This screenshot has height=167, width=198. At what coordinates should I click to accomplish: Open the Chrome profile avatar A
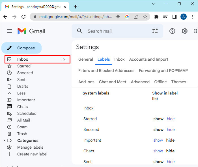[184, 17]
